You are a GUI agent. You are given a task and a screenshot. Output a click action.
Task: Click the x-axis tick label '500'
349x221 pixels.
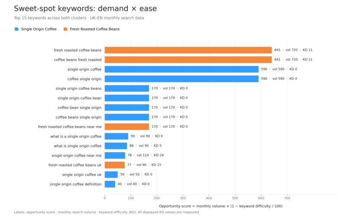[x=235, y=198]
